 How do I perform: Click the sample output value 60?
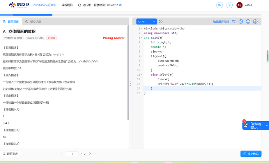(4, 137)
